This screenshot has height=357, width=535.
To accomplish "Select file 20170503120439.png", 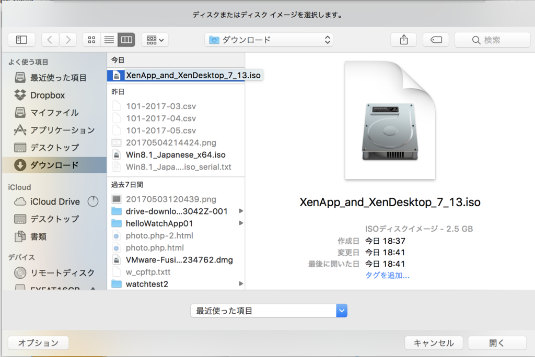I will (x=176, y=199).
